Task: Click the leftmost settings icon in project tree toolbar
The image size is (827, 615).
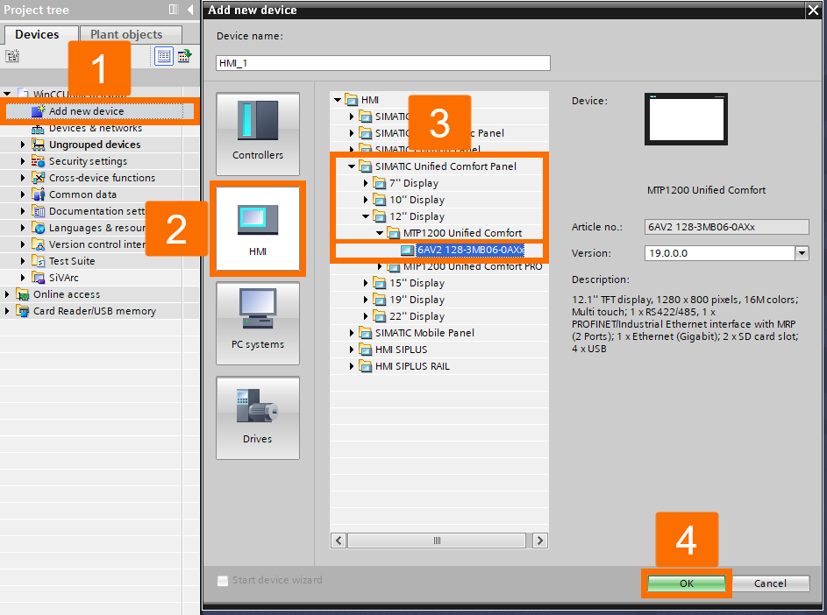Action: pos(12,56)
